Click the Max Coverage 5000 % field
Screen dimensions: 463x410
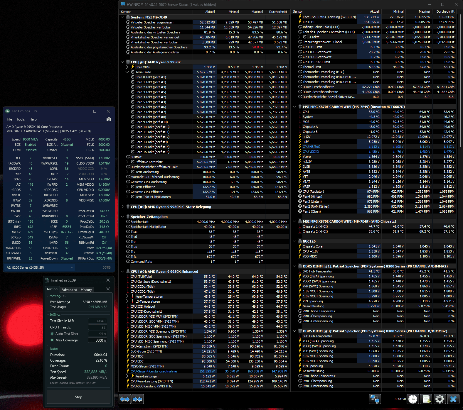point(97,340)
